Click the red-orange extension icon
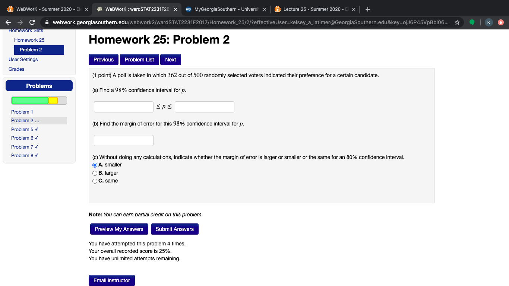Image resolution: width=509 pixels, height=286 pixels. pyautogui.click(x=501, y=22)
